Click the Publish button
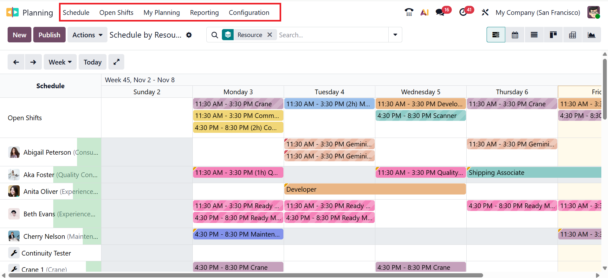 click(x=49, y=35)
